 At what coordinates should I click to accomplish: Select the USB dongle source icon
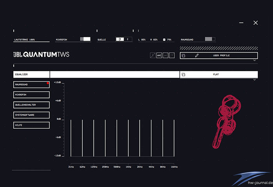pyautogui.click(x=120, y=39)
